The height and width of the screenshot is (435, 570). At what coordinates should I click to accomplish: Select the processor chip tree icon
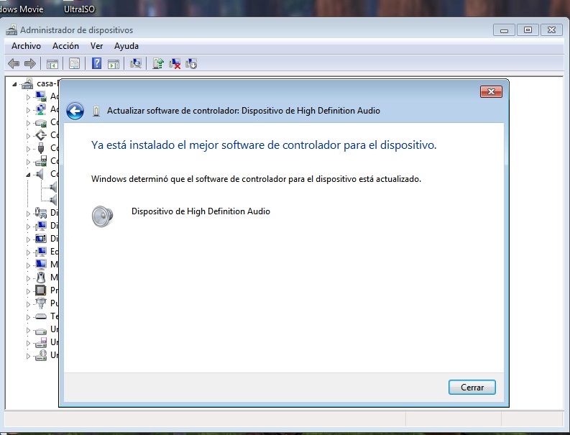(40, 290)
